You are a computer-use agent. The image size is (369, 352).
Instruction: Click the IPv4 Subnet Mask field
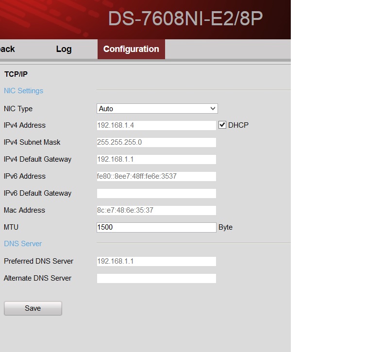(x=156, y=142)
